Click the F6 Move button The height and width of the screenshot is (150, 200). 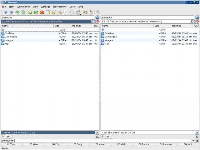[100, 144]
